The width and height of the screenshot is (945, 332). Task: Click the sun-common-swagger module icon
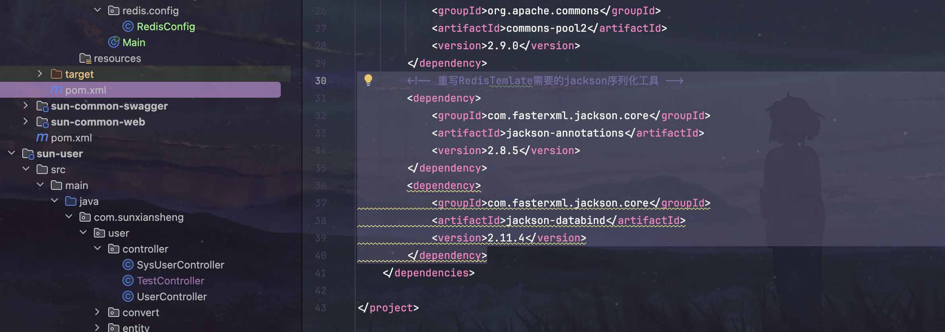tap(42, 106)
